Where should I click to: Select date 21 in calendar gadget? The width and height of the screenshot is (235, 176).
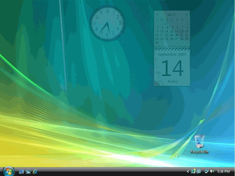[x=182, y=35]
